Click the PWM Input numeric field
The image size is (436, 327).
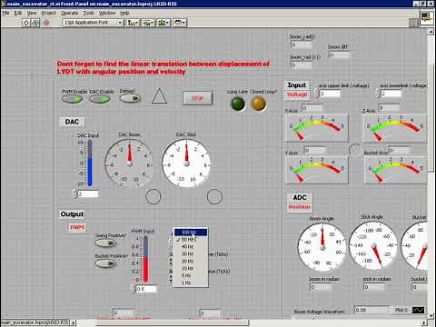click(146, 289)
